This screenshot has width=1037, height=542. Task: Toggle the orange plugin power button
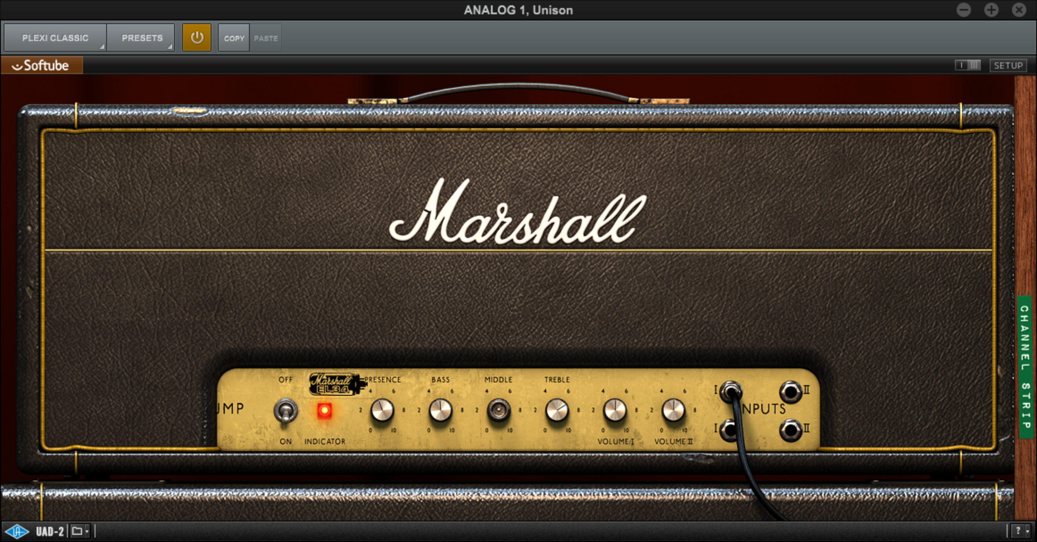(x=196, y=37)
